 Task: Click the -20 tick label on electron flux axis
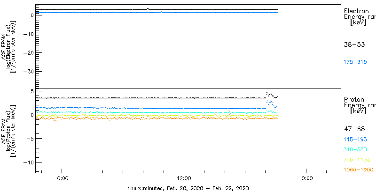point(29,52)
